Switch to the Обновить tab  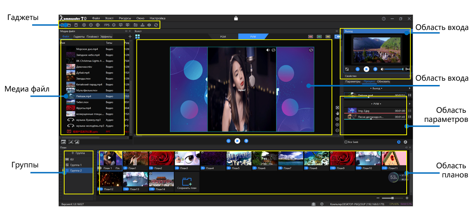[x=383, y=82]
